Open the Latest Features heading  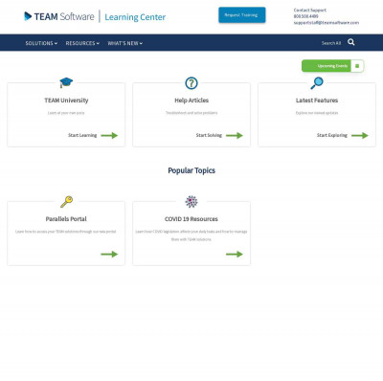(317, 101)
